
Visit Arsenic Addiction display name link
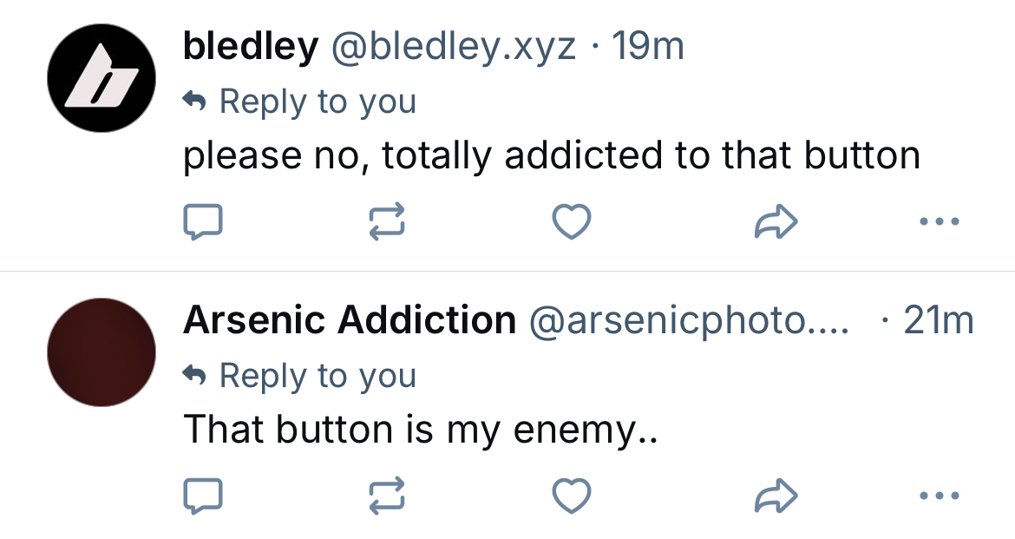pos(350,321)
